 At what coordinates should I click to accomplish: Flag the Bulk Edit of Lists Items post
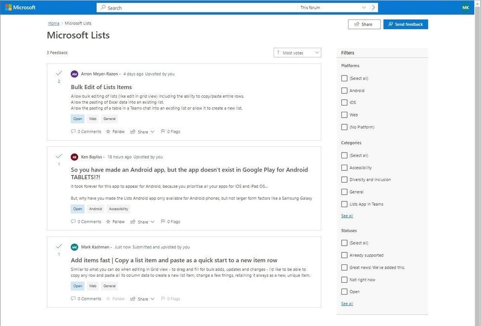[x=170, y=131]
